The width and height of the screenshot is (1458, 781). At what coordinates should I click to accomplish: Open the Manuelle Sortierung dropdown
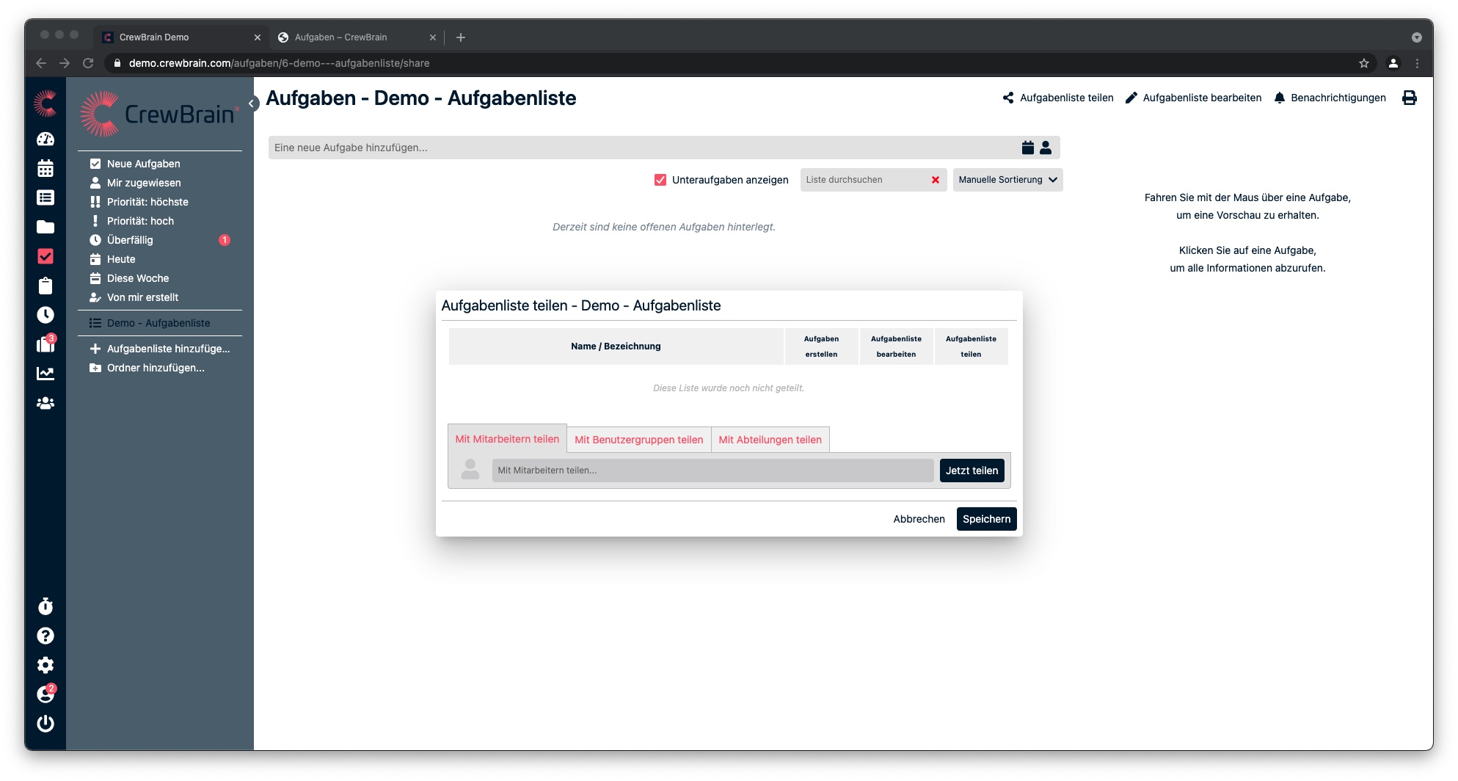(x=1007, y=180)
